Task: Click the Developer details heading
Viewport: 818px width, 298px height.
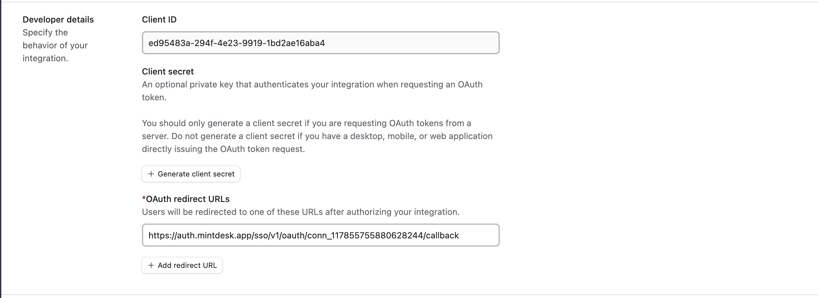Action: pos(58,19)
